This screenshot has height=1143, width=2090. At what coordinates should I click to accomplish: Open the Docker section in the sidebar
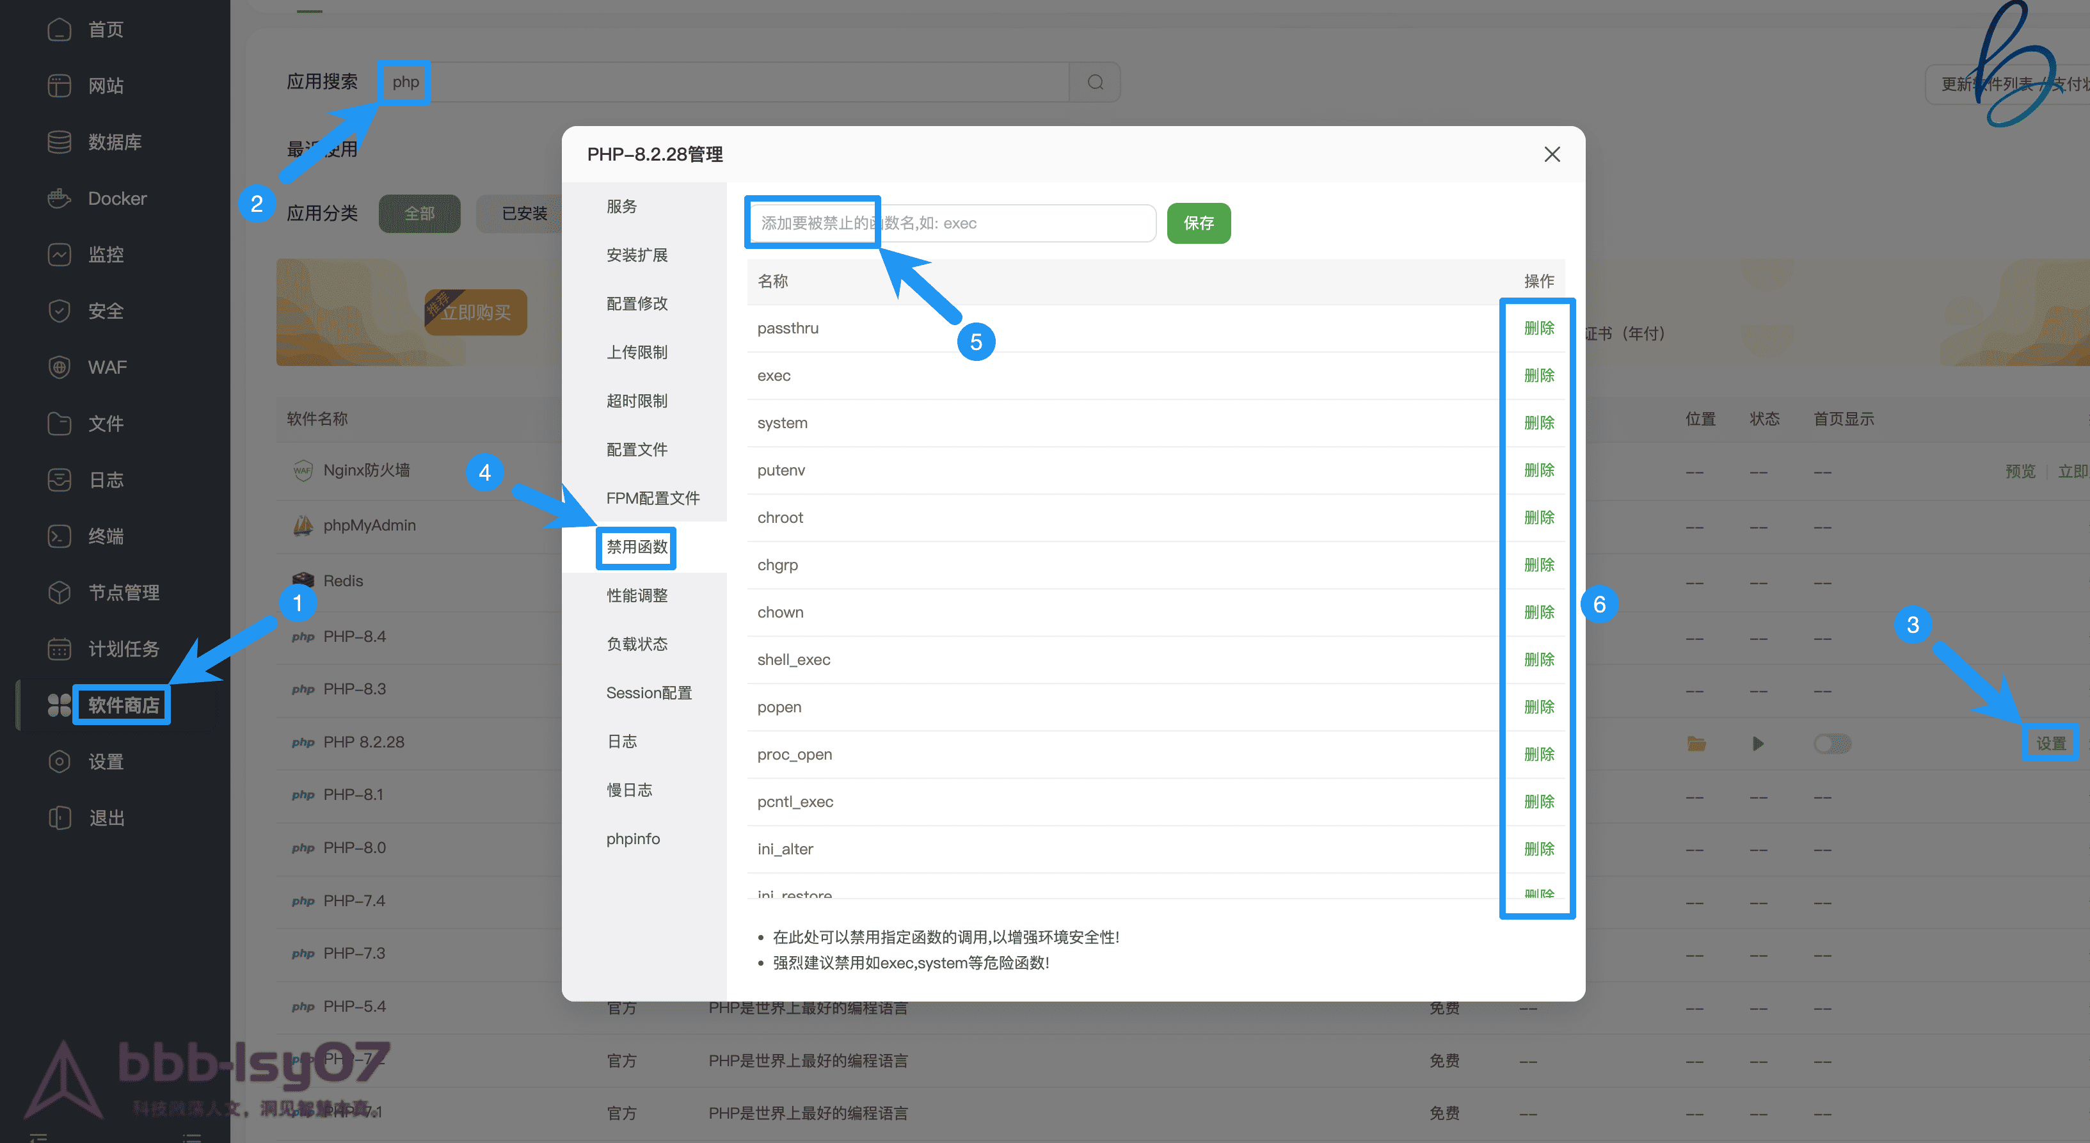[116, 198]
